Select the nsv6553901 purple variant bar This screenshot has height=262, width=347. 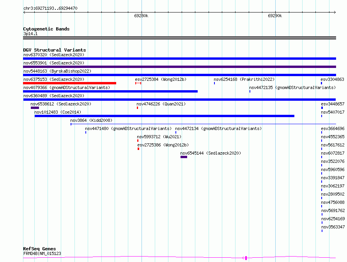179,67
